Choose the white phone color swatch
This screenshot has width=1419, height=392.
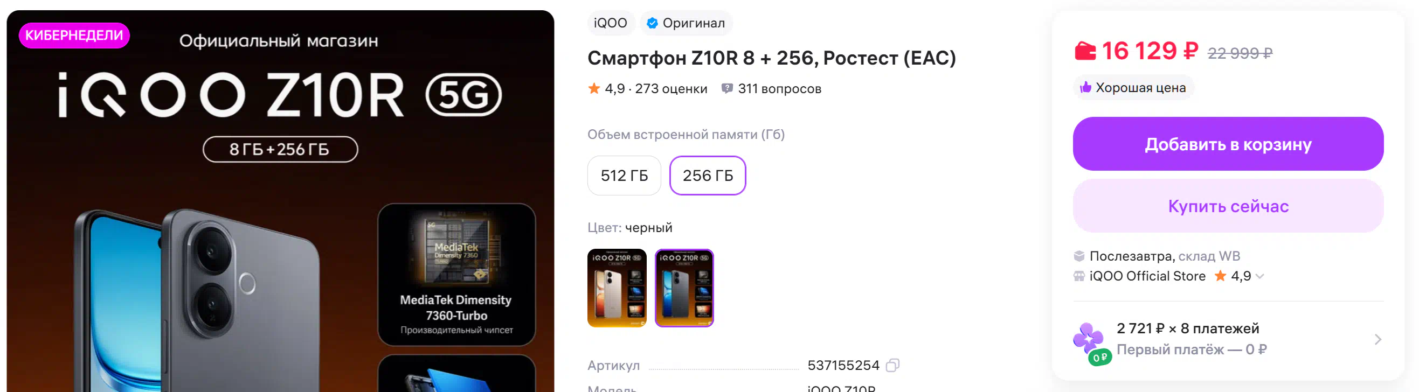pos(617,288)
